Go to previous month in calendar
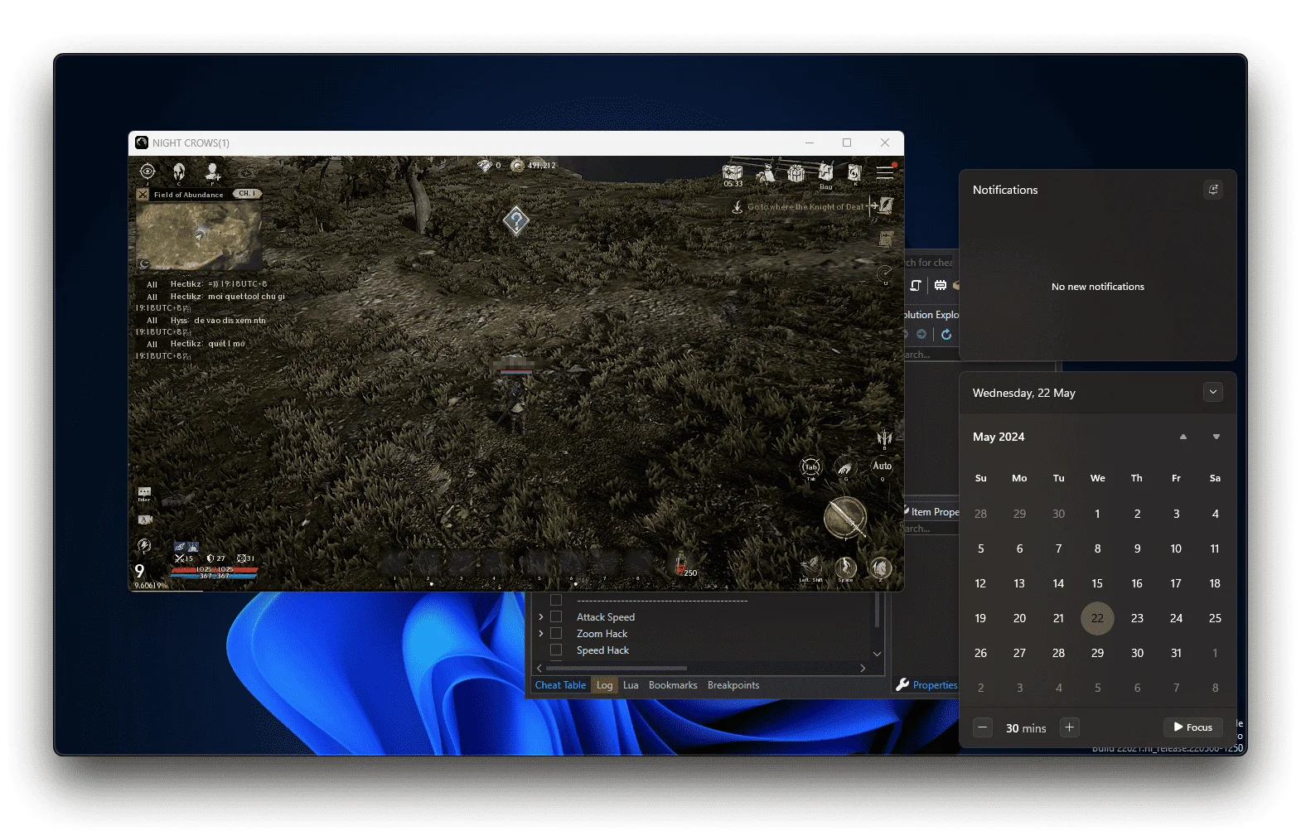Image resolution: width=1301 pixels, height=836 pixels. (x=1183, y=437)
